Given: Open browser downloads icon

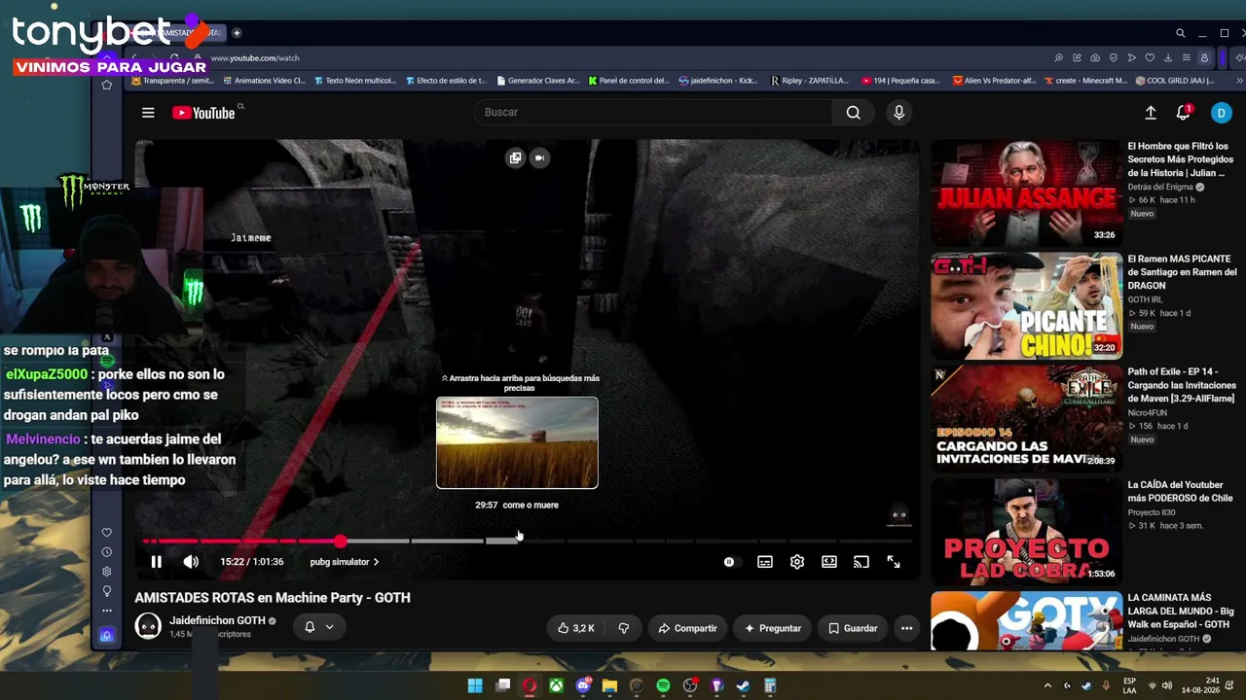Looking at the screenshot, I should [x=1167, y=58].
